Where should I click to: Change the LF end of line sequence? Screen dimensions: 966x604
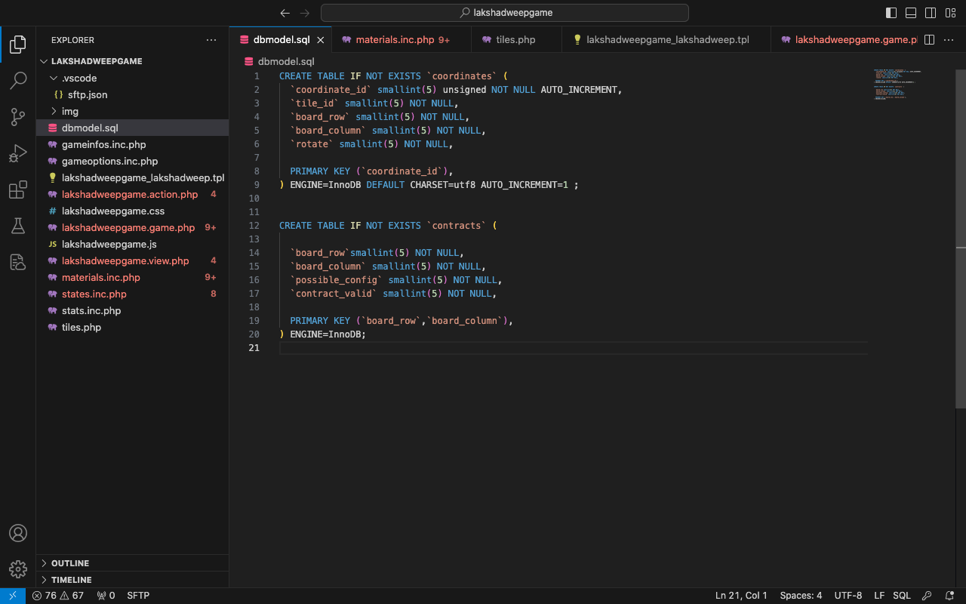click(879, 596)
